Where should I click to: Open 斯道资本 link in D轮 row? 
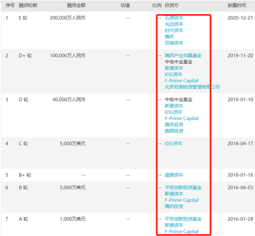[x=174, y=106]
